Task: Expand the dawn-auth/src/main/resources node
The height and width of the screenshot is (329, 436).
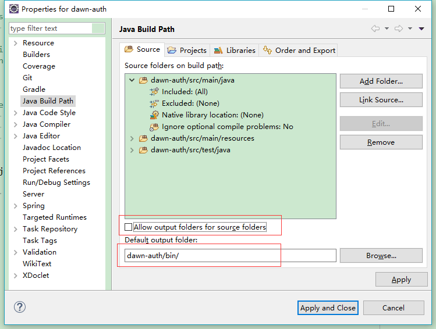Action: 132,138
